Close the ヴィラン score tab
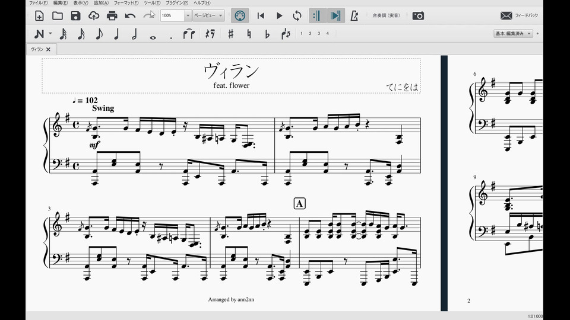The height and width of the screenshot is (320, 570). 48,49
